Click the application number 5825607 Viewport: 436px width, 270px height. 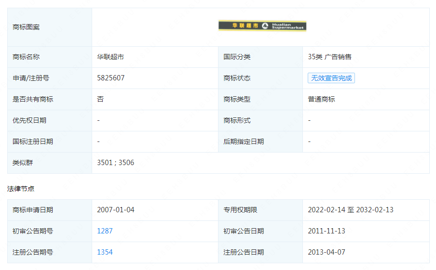click(111, 78)
